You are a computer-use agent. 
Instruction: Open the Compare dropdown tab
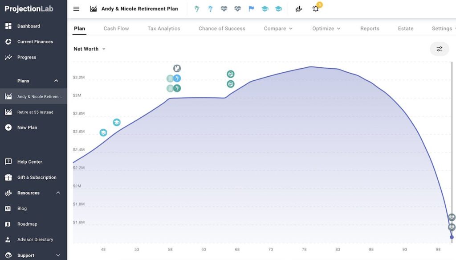click(278, 29)
